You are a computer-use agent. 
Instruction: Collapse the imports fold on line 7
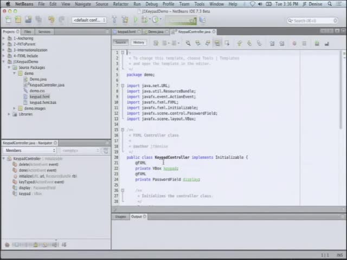pyautogui.click(x=123, y=86)
